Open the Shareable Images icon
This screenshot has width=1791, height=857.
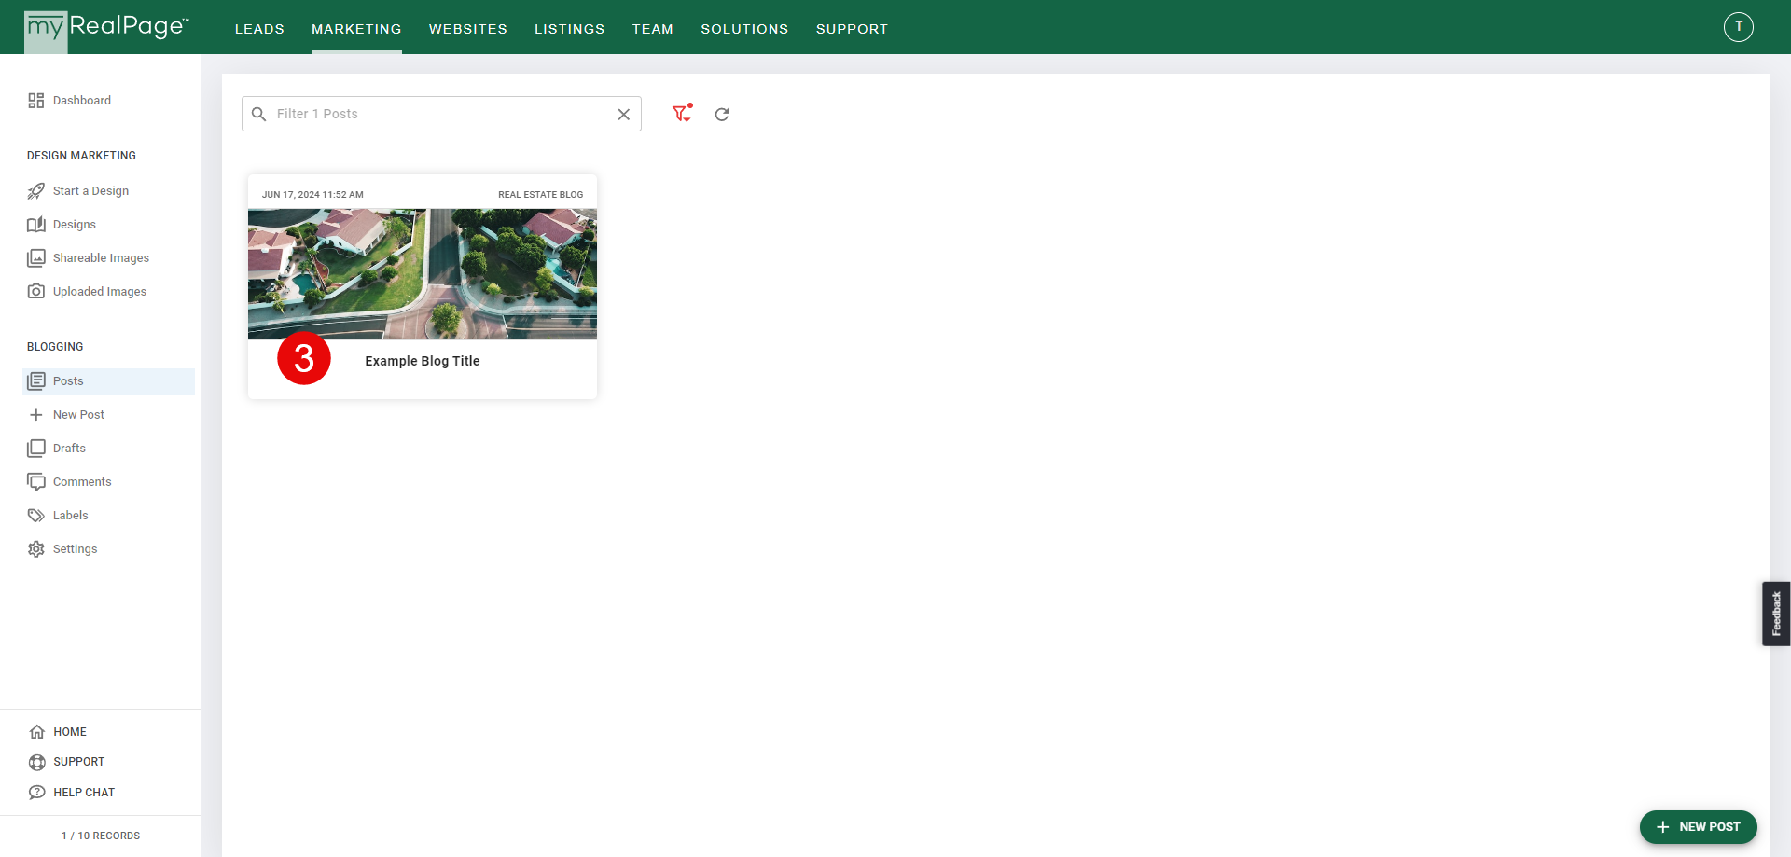(x=36, y=258)
